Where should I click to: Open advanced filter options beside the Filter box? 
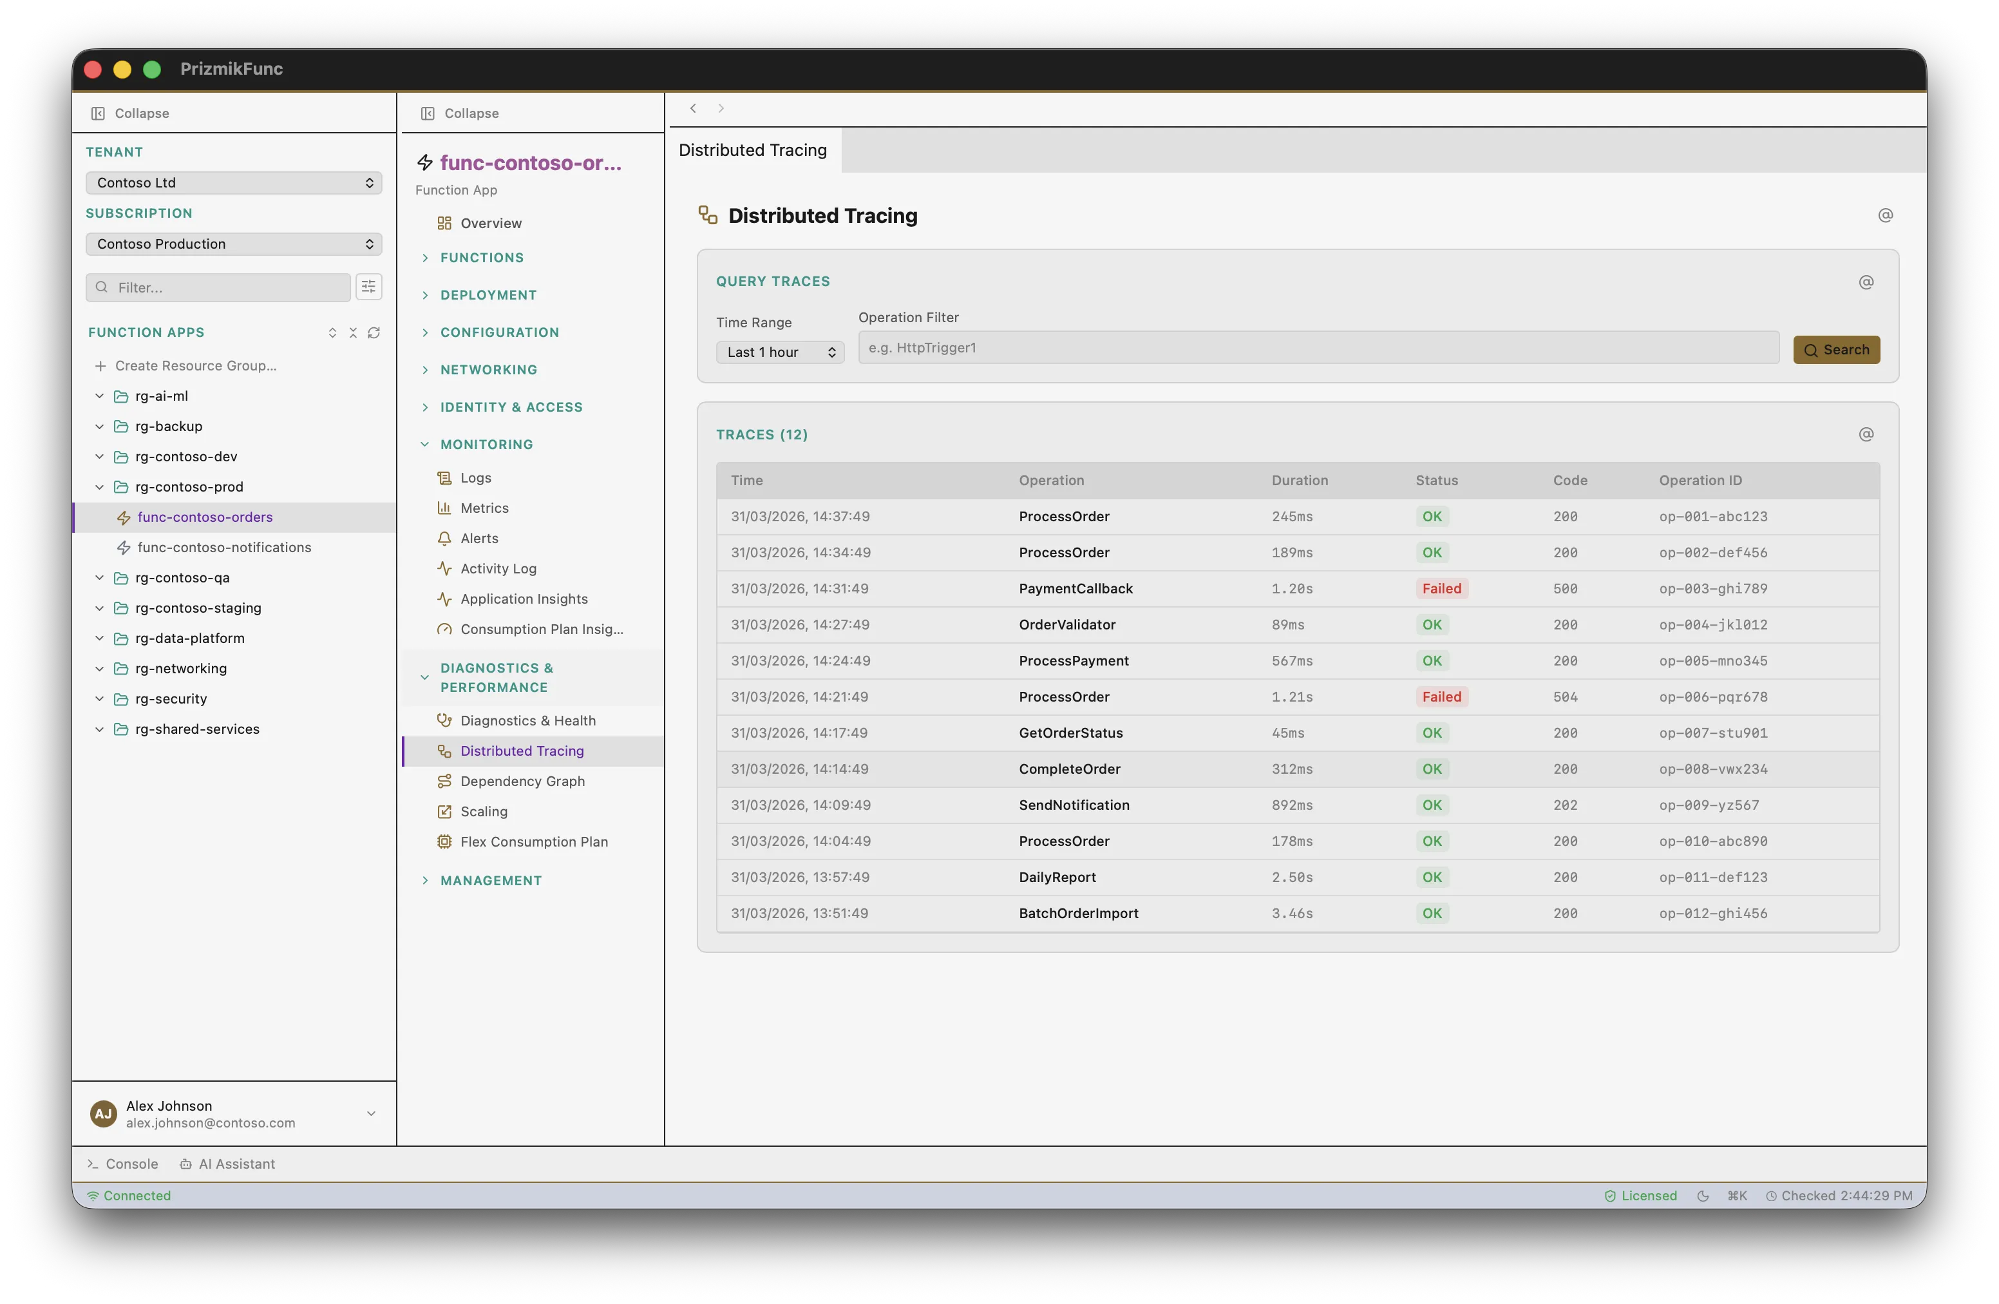coord(369,287)
